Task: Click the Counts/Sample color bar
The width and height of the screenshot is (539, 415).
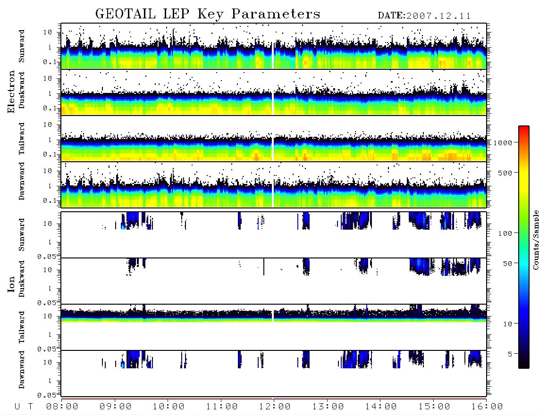Action: tap(524, 247)
